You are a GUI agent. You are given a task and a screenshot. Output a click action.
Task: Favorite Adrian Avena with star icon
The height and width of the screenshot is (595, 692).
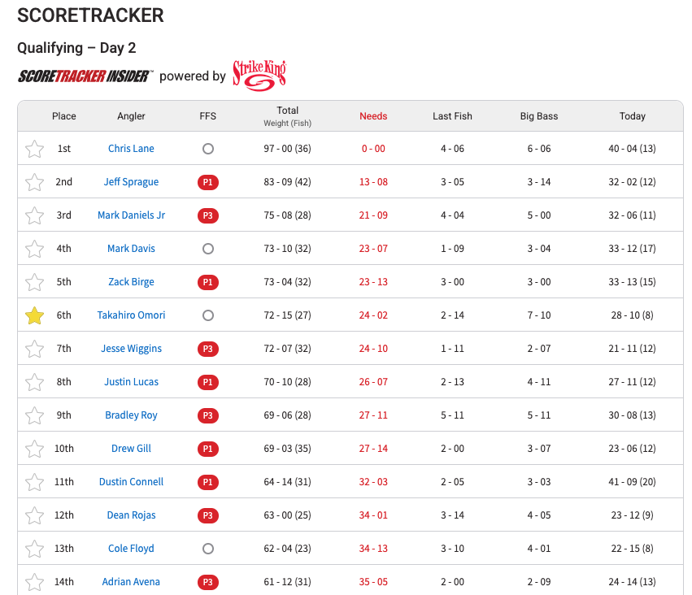point(34,582)
